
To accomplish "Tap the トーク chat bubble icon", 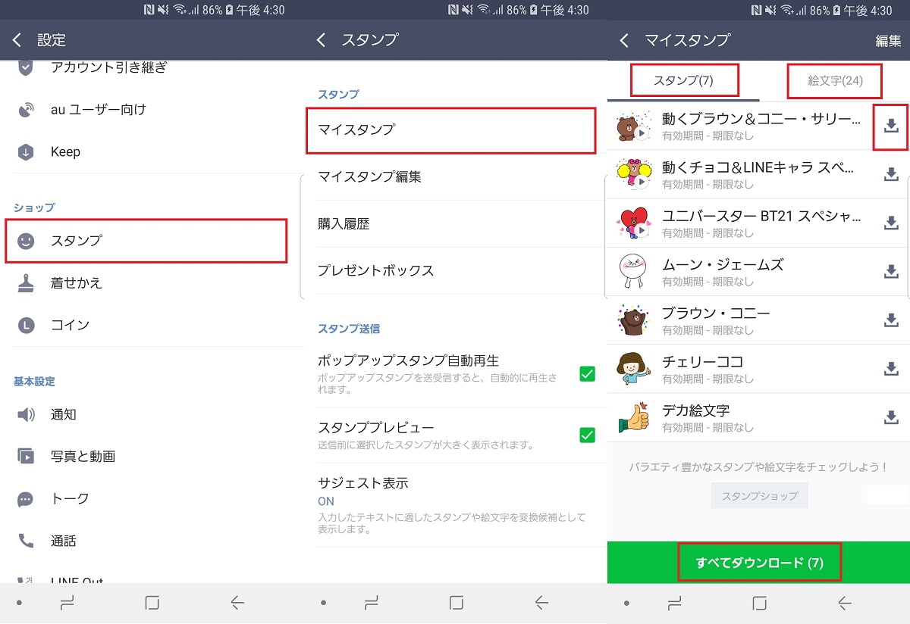I will 26,499.
